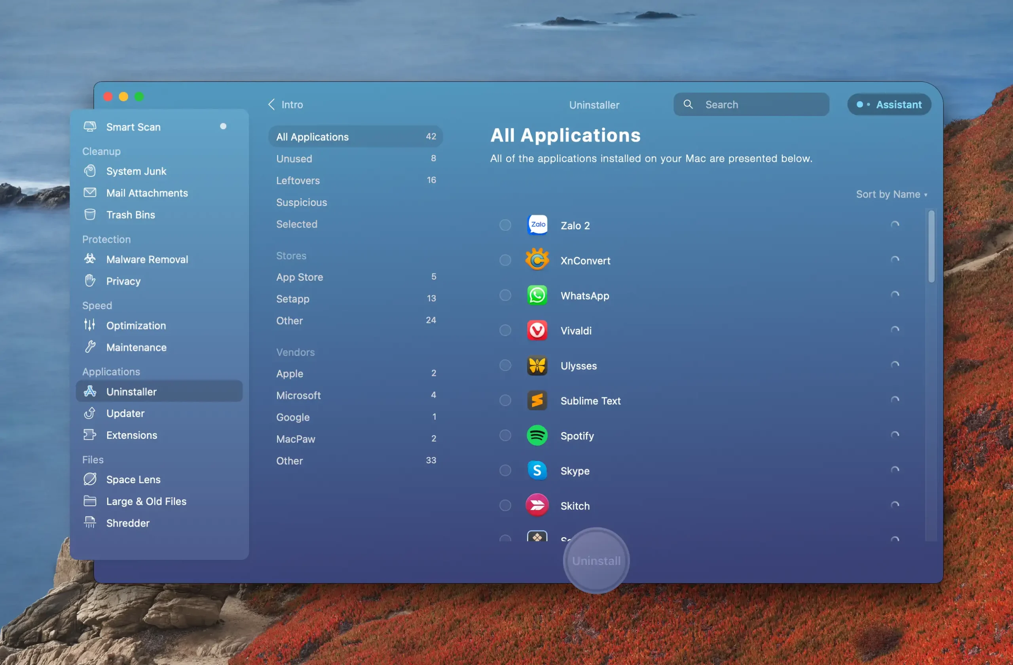1013x665 pixels.
Task: Click the Updater arrow icon
Action: point(90,413)
